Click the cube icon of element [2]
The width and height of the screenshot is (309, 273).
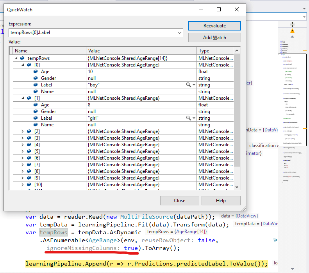(29, 131)
